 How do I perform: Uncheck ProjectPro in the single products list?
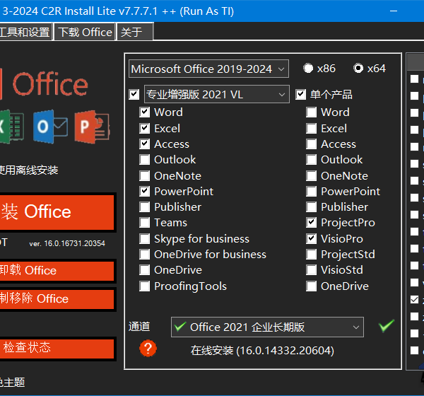[x=312, y=223]
